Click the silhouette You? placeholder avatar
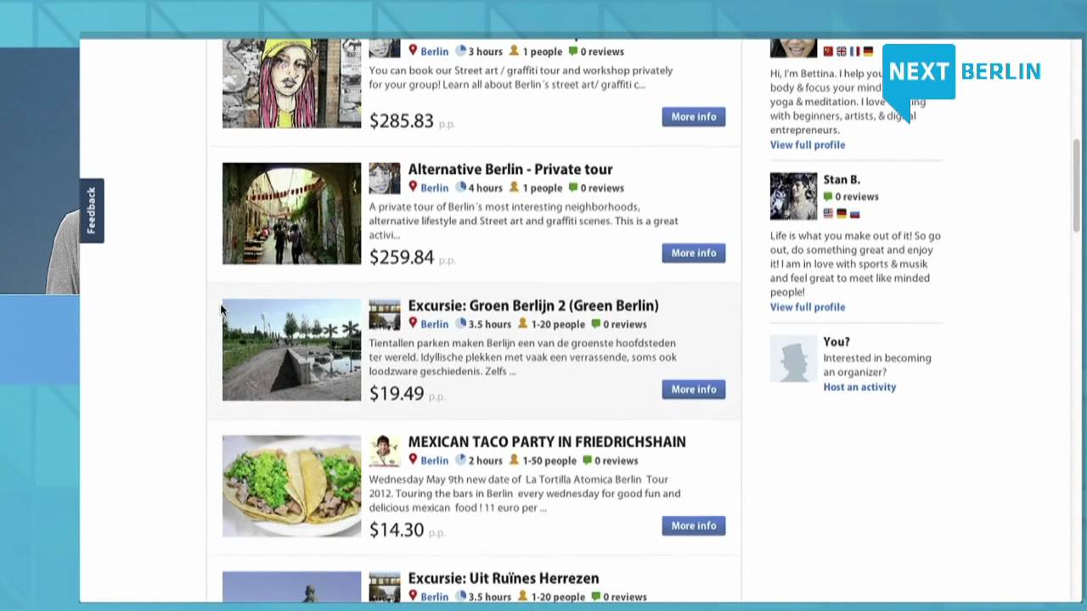 click(x=793, y=358)
